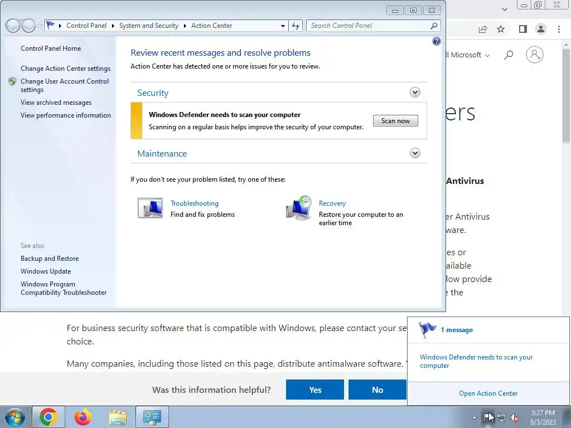Click the Microsoft sign-in account icon
The image size is (571, 428).
(x=535, y=55)
